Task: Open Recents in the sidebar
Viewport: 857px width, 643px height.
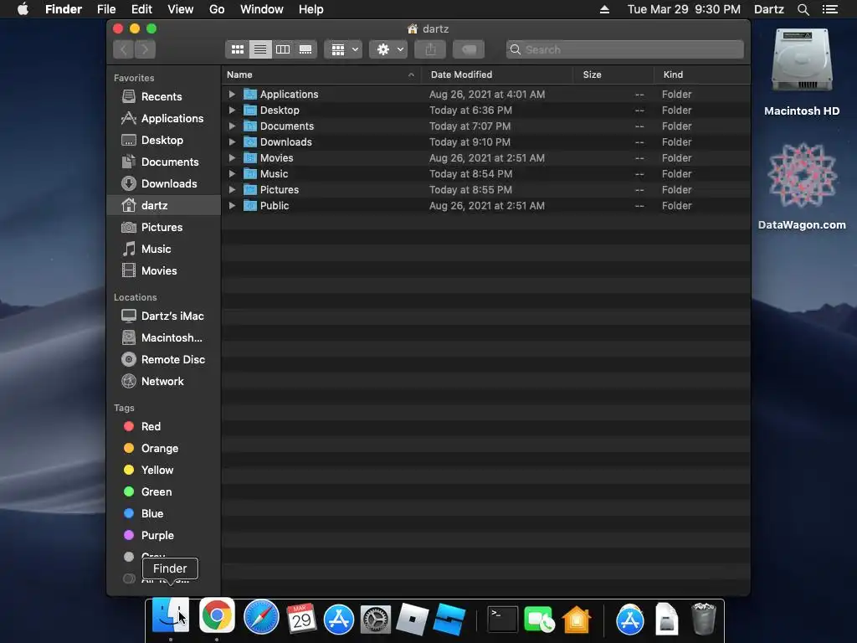Action: click(x=163, y=97)
